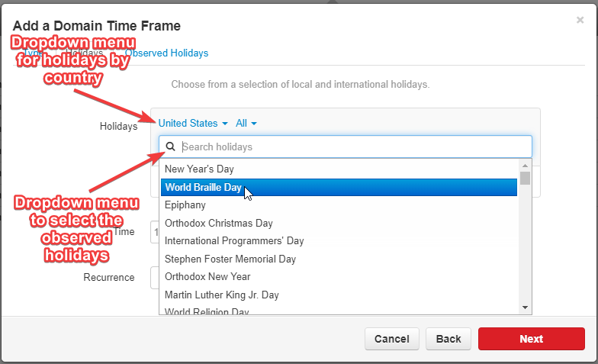Close the Add a Domain Time Frame dialog
The height and width of the screenshot is (364, 598).
580,20
